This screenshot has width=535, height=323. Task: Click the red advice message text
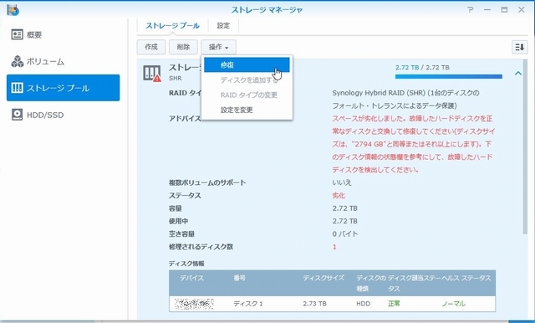point(413,144)
